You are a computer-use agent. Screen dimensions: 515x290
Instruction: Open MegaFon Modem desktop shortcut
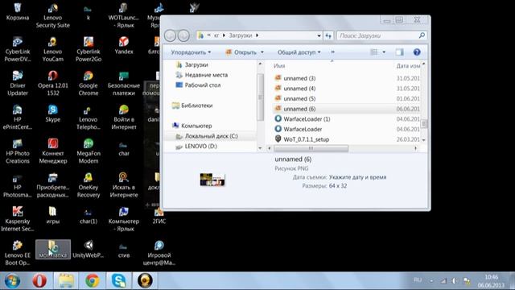tap(88, 151)
